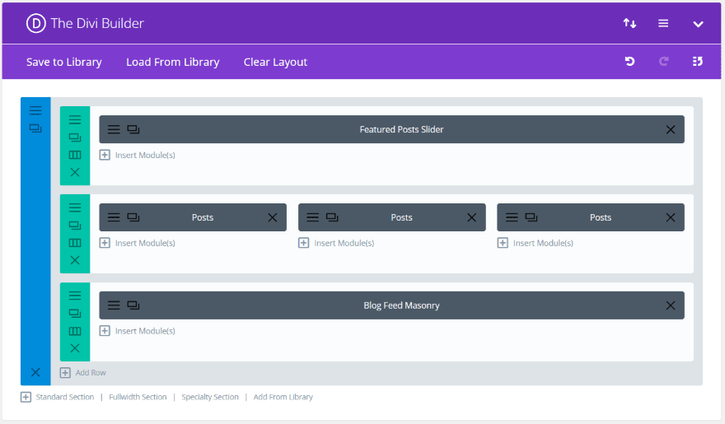Clone the first Posts module
Screen dimensions: 725x424
[x=133, y=217]
